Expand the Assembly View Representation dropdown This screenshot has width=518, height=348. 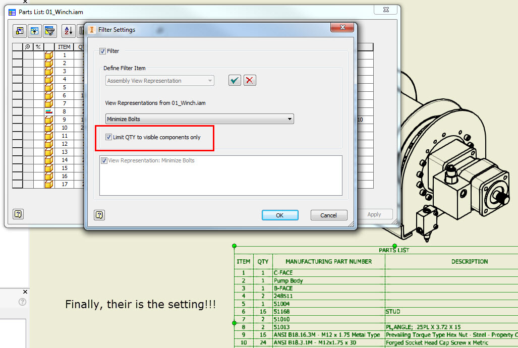tap(159, 81)
